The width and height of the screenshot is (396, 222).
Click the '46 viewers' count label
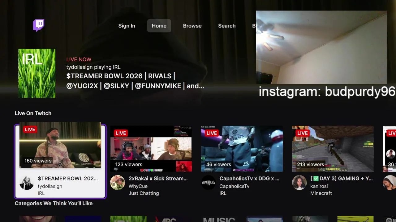pyautogui.click(x=219, y=164)
